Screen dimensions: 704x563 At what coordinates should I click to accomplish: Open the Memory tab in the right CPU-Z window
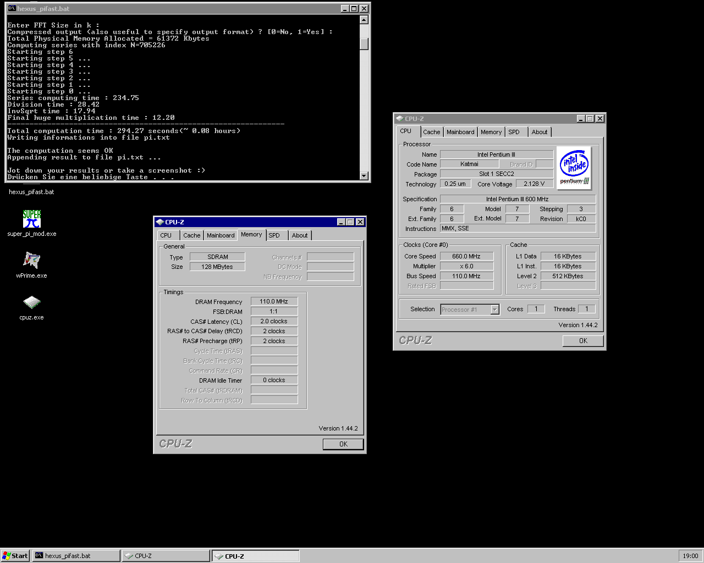click(491, 132)
